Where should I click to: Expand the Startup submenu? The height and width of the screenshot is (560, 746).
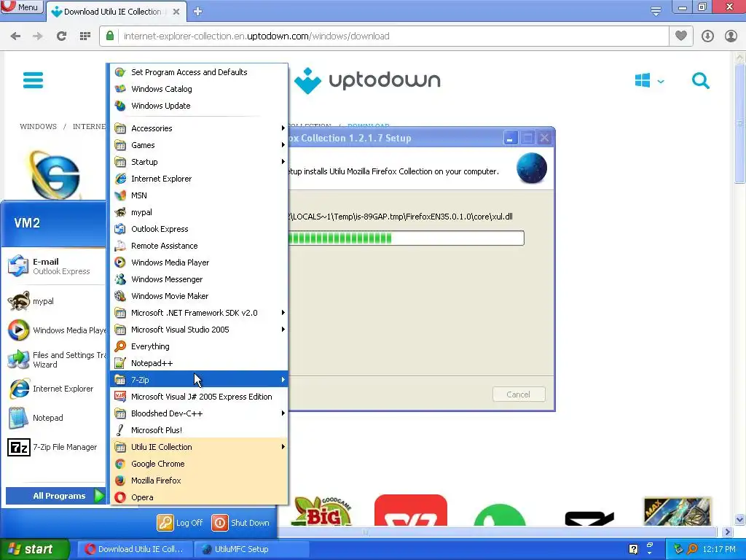tap(199, 162)
